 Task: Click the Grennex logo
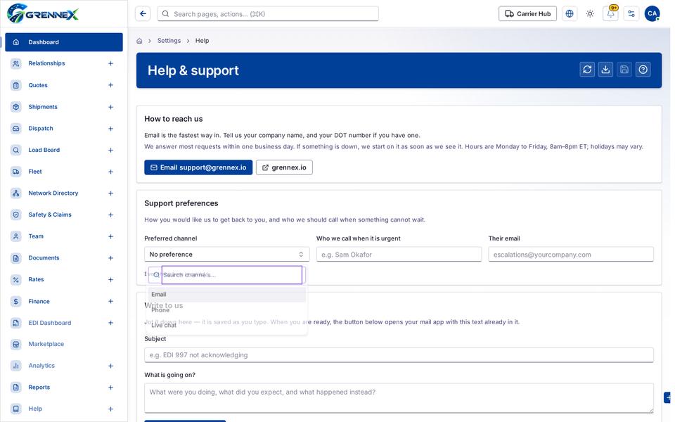(43, 13)
